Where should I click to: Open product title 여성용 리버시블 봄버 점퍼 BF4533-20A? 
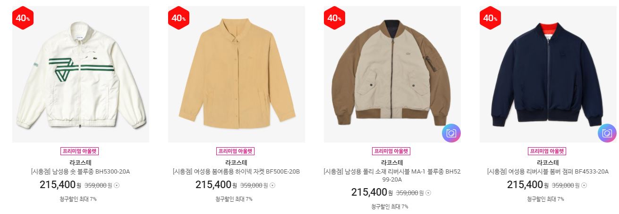548,172
